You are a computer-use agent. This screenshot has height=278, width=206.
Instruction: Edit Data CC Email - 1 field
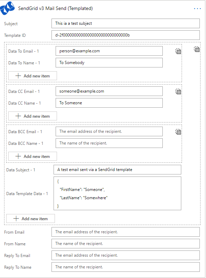point(109,91)
